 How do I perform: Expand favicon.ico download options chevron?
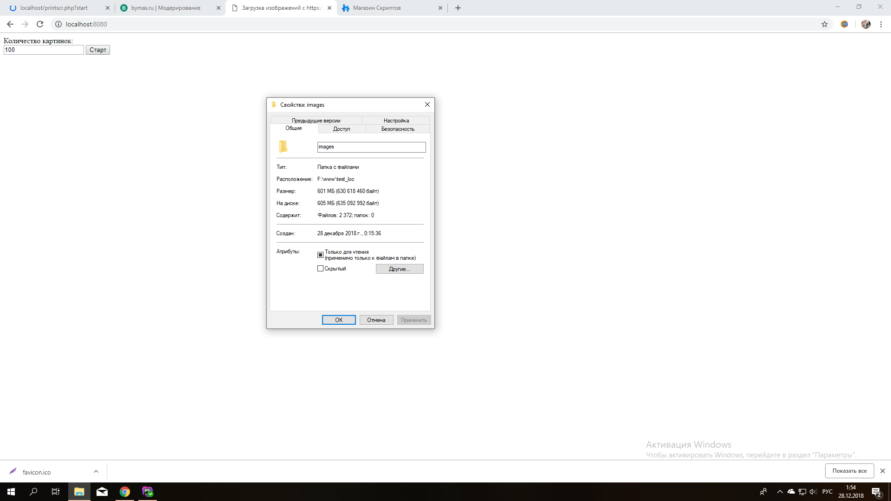(x=96, y=471)
